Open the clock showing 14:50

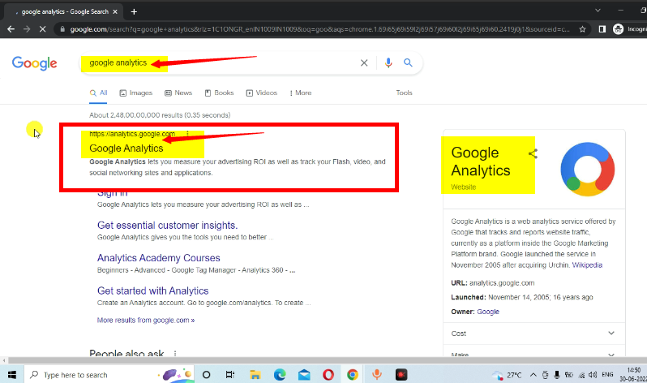click(x=633, y=374)
